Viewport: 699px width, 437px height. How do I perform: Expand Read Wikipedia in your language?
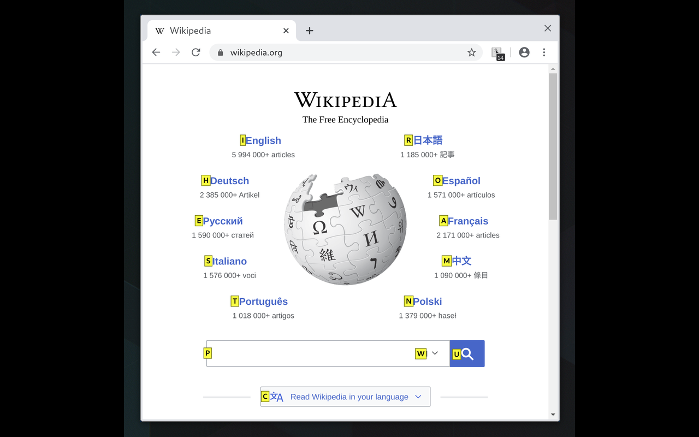[x=345, y=397]
